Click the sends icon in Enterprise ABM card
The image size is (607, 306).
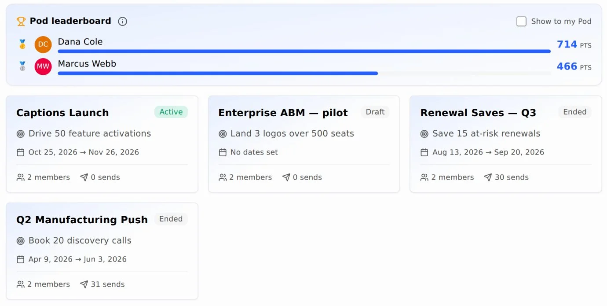click(x=286, y=177)
